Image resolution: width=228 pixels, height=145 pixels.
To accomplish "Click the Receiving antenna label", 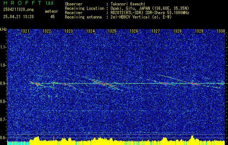I will point(83,17).
